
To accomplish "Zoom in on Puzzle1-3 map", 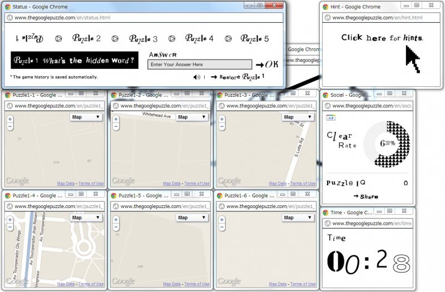I will point(221,119).
